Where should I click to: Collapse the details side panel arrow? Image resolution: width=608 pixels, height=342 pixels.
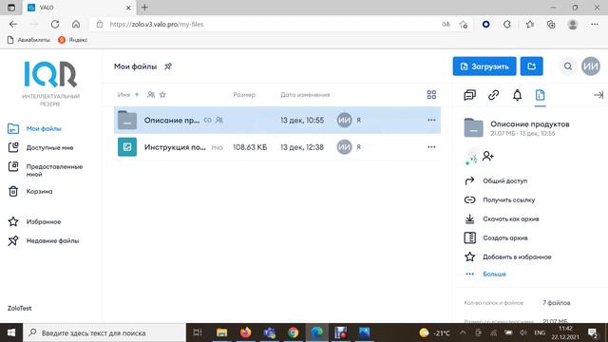click(598, 95)
